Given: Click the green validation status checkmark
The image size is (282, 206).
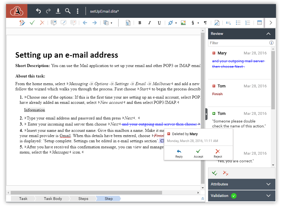Looking at the screenshot, I should tap(234, 196).
